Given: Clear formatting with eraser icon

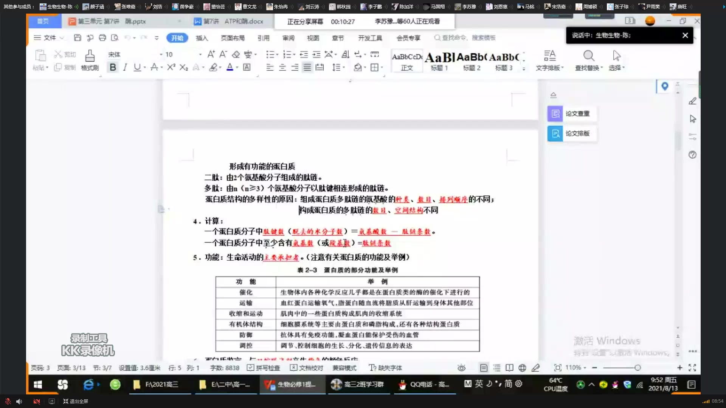Looking at the screenshot, I should pos(236,54).
